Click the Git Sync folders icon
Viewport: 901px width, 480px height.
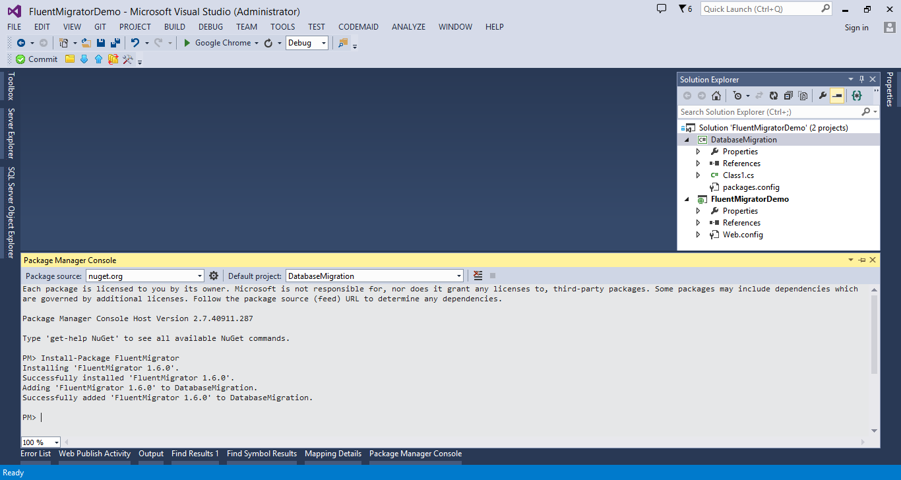tap(113, 59)
